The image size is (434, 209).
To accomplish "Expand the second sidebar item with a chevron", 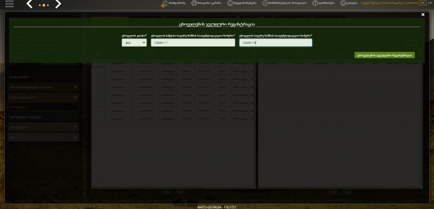I will pos(43,97).
